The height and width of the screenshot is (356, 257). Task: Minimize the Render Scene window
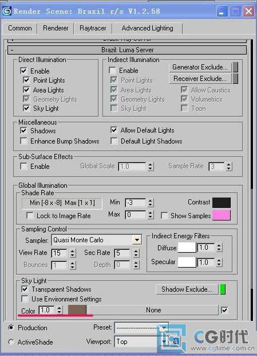[222, 11]
